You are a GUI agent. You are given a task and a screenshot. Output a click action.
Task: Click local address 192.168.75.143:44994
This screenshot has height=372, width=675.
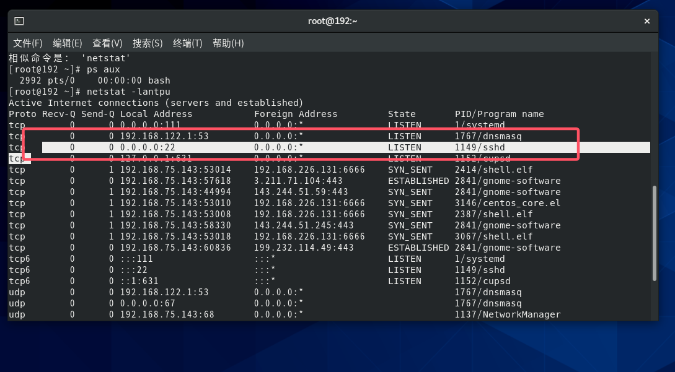click(x=175, y=192)
